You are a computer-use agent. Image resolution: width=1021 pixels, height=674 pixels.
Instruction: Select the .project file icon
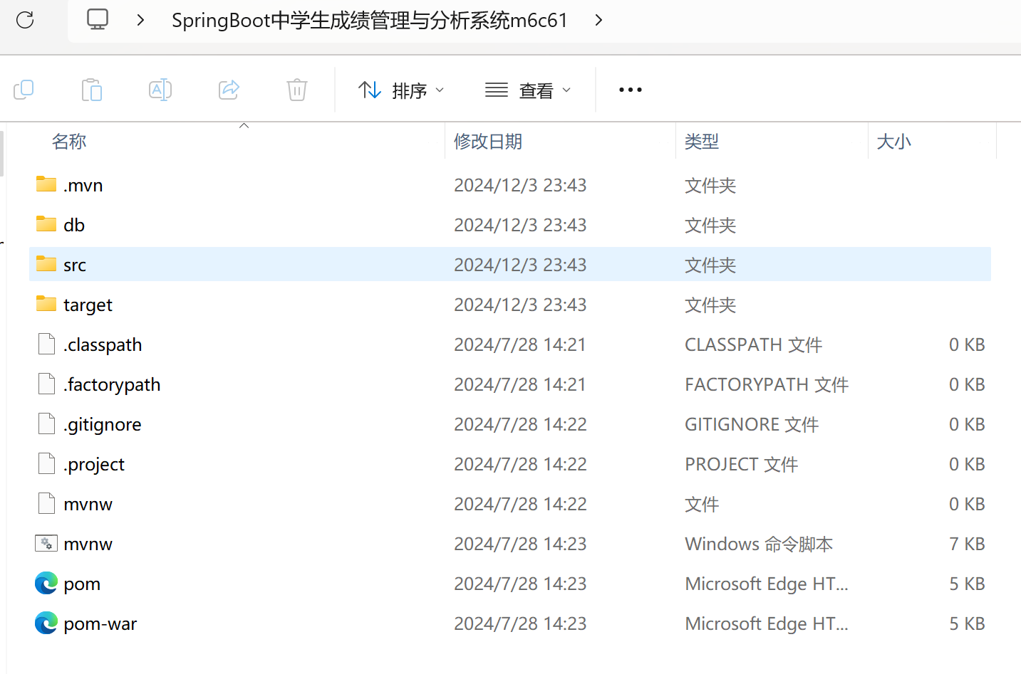pyautogui.click(x=46, y=463)
